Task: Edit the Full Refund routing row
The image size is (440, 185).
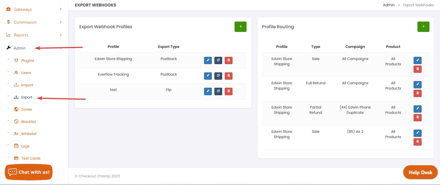Action: [x=417, y=85]
